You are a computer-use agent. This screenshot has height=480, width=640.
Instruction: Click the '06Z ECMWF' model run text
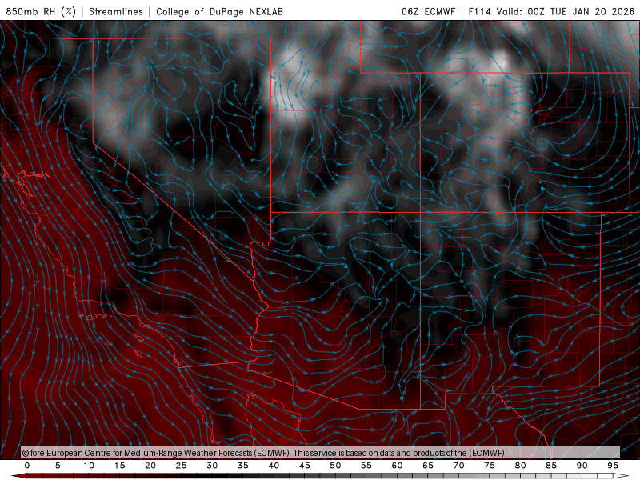(x=428, y=11)
